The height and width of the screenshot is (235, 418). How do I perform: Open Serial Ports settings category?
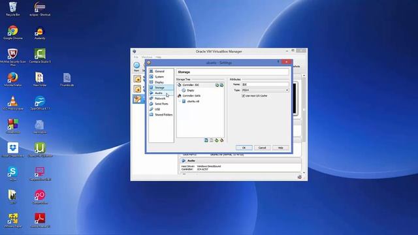(x=161, y=104)
